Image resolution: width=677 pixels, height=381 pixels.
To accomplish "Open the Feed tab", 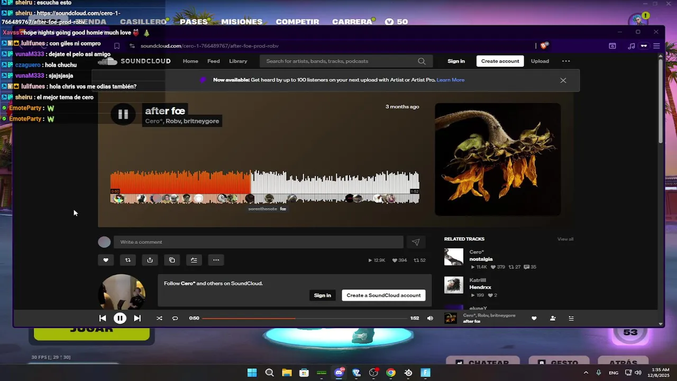I will click(214, 61).
